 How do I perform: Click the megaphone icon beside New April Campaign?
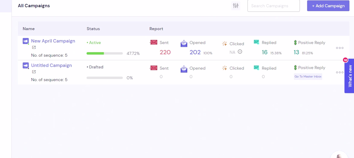click(26, 41)
